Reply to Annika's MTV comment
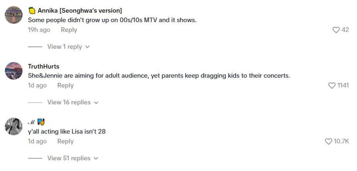The image size is (357, 171). [x=69, y=30]
